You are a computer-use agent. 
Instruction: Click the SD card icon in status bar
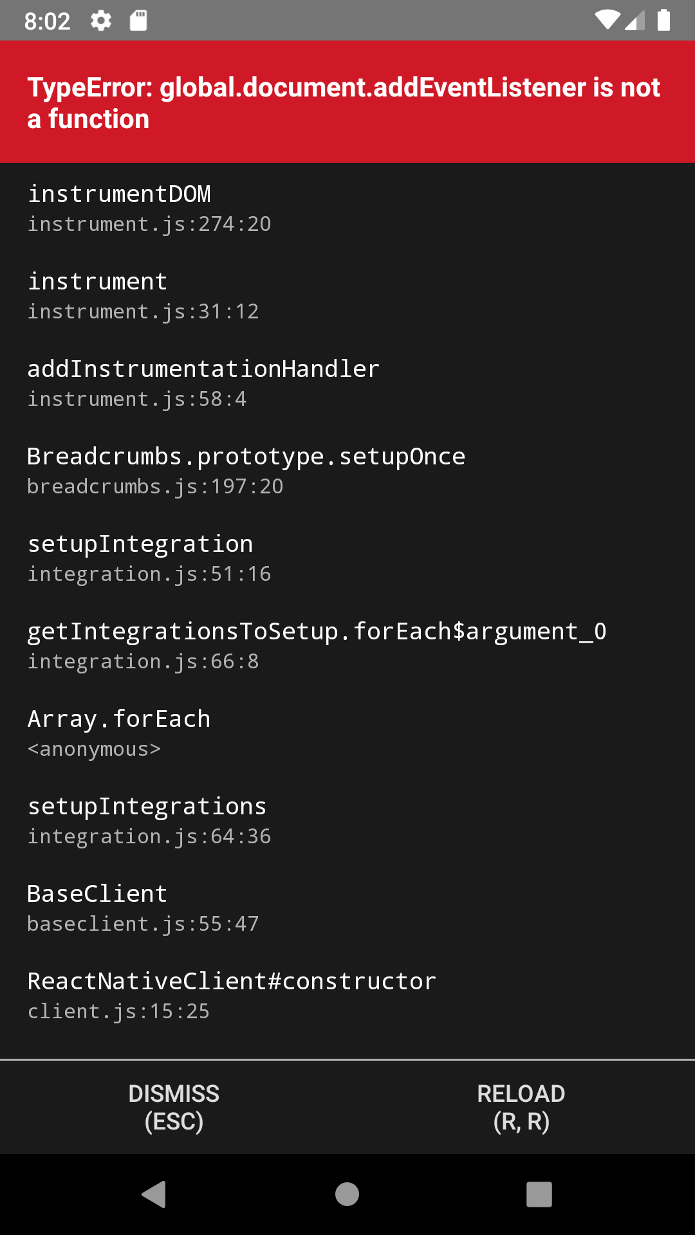pyautogui.click(x=139, y=20)
